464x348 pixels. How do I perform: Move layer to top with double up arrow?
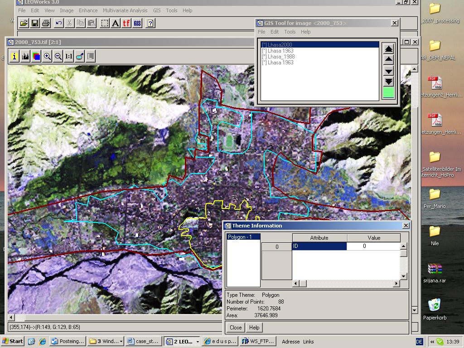pyautogui.click(x=388, y=49)
